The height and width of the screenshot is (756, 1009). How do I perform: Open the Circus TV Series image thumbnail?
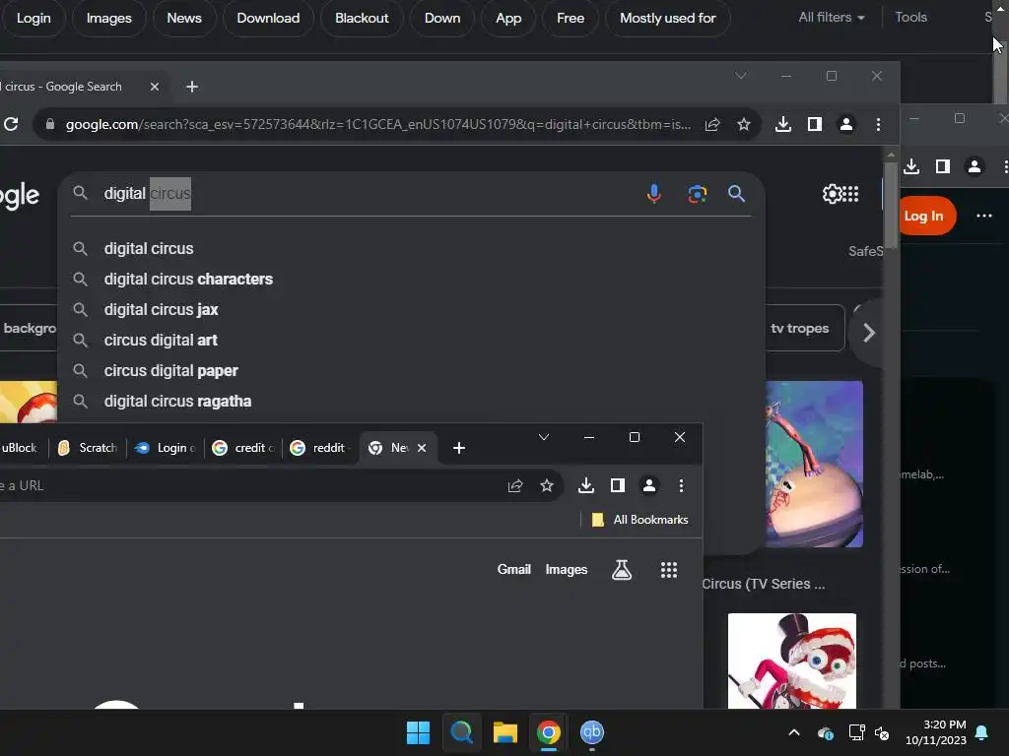[814, 465]
